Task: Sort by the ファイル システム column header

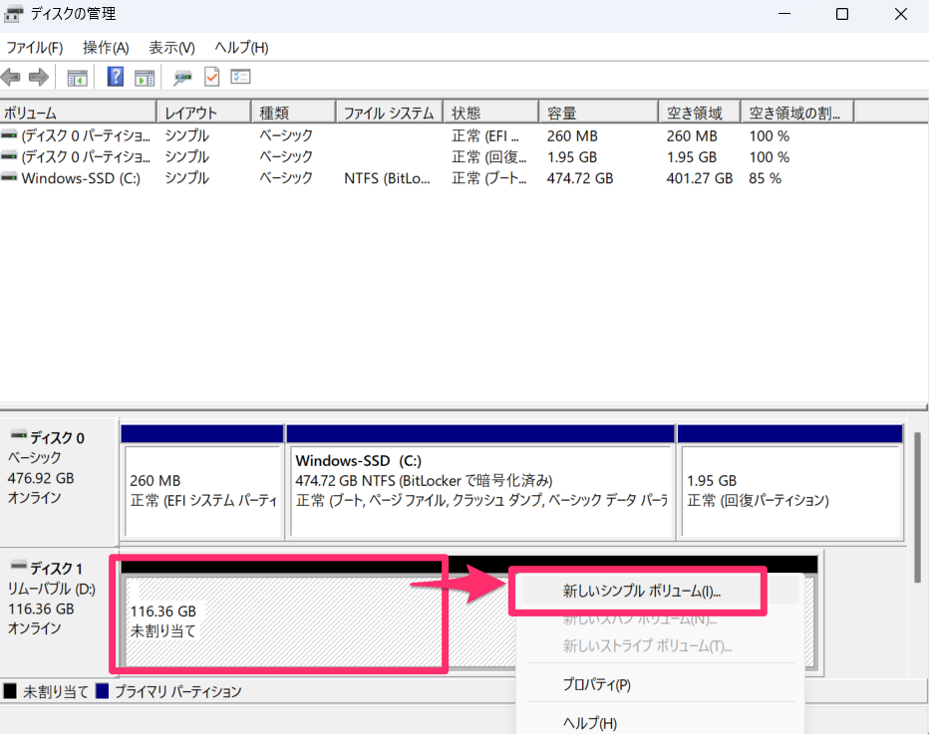Action: pyautogui.click(x=389, y=113)
